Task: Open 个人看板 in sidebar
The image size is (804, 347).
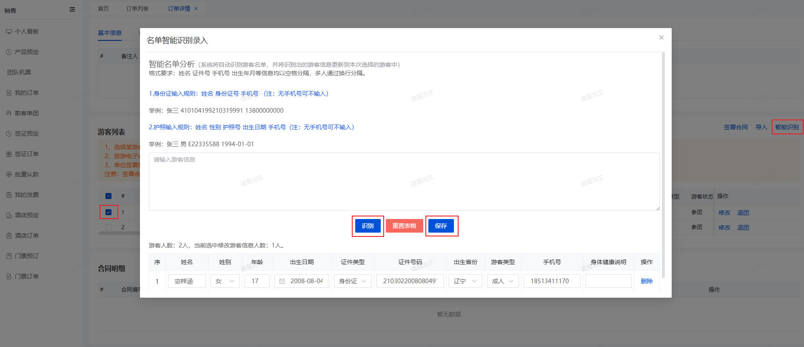Action: [x=26, y=31]
